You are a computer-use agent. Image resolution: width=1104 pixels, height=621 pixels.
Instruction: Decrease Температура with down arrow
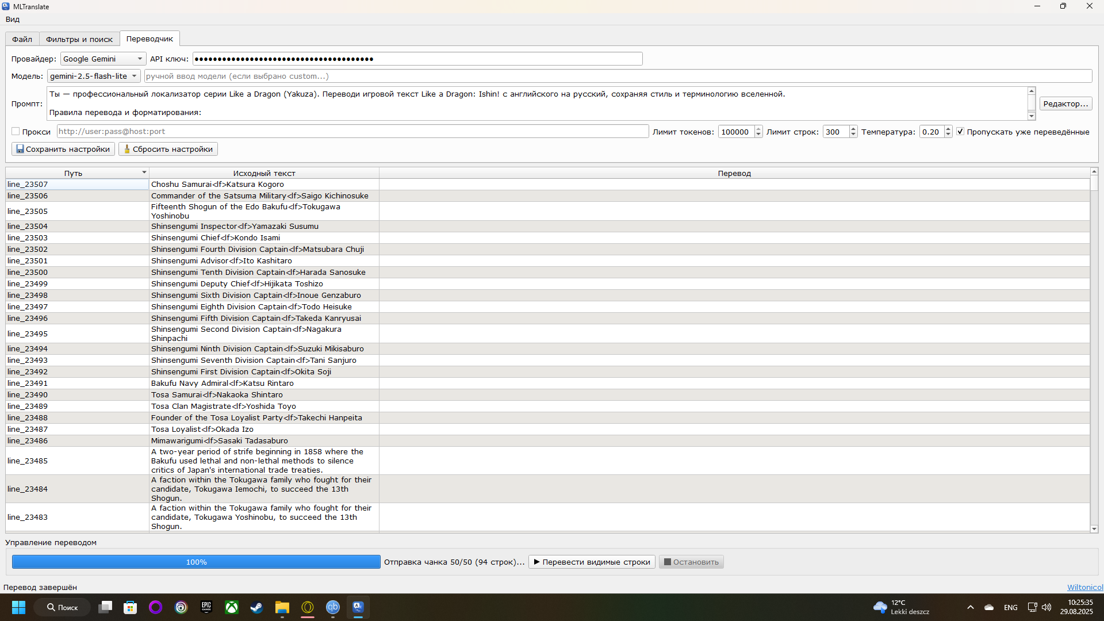tap(948, 135)
